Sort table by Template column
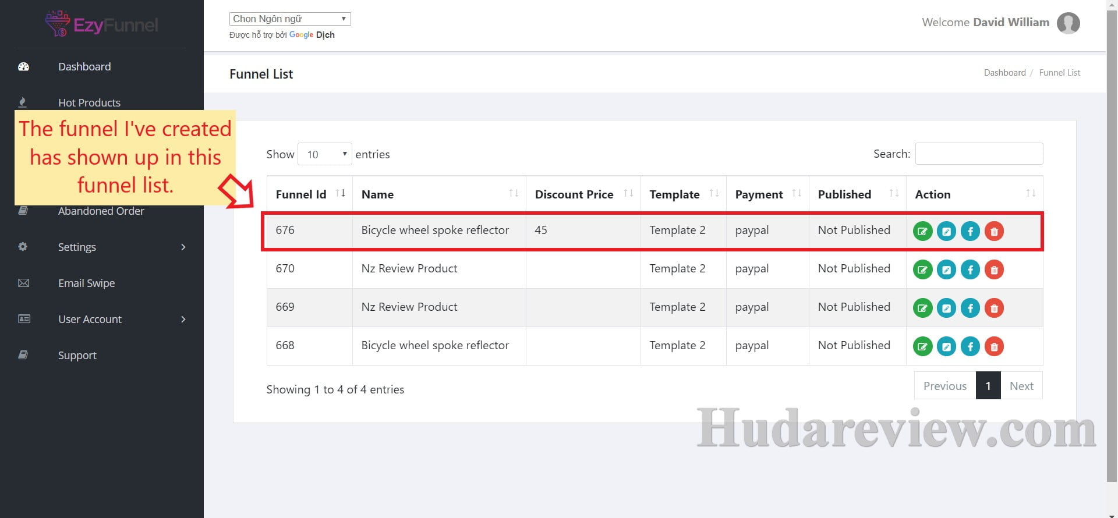The height and width of the screenshot is (518, 1118). click(x=684, y=194)
